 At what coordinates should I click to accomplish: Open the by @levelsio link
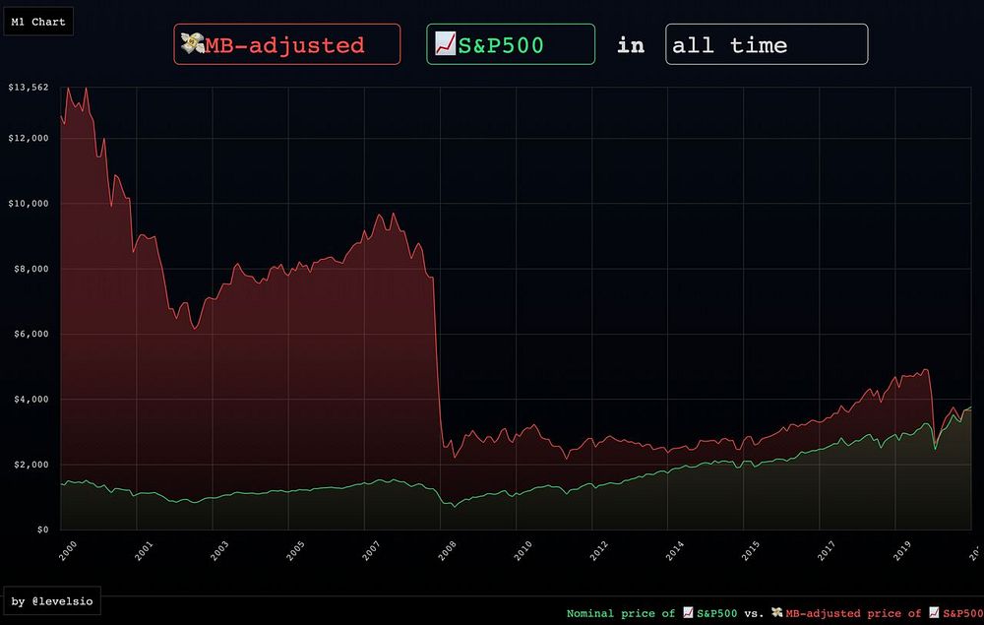point(51,601)
